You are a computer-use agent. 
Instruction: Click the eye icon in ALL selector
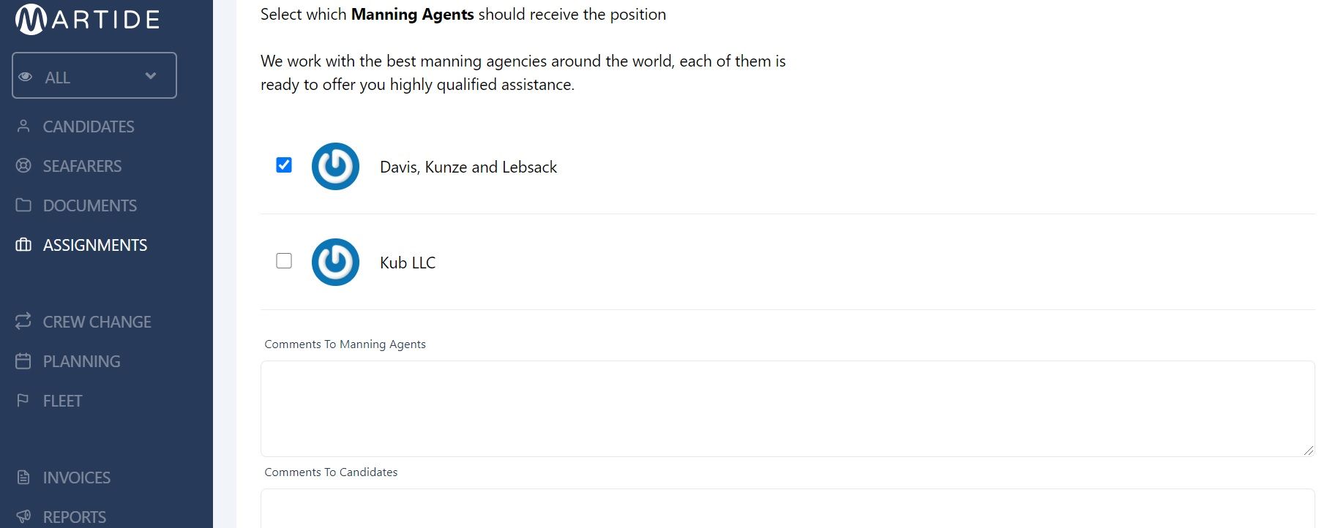pos(26,77)
